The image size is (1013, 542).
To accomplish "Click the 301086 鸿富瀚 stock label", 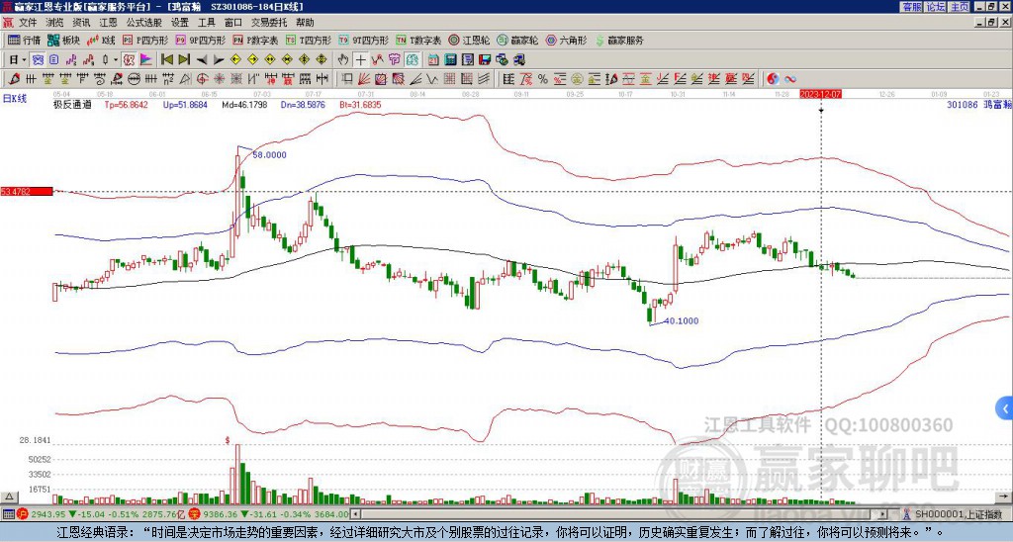I will [978, 105].
